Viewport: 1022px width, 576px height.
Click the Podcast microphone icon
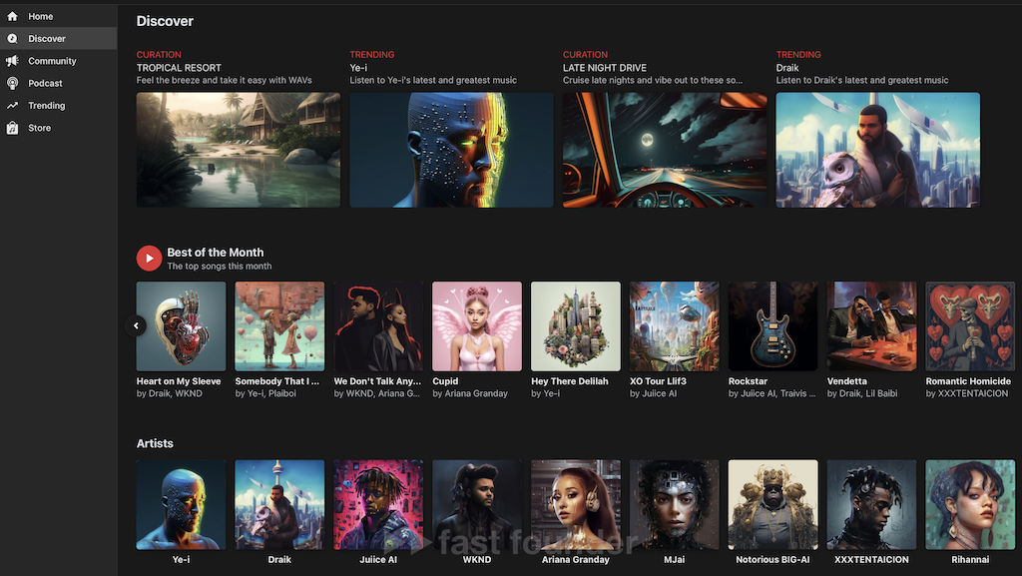[x=12, y=84]
